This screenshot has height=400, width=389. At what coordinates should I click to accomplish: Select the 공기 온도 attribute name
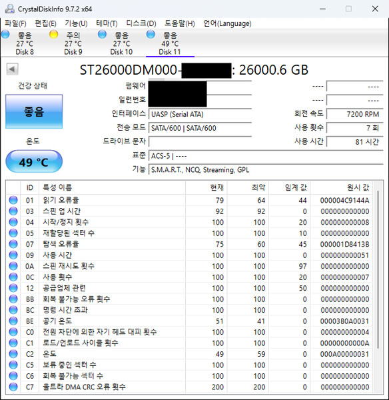point(57,321)
